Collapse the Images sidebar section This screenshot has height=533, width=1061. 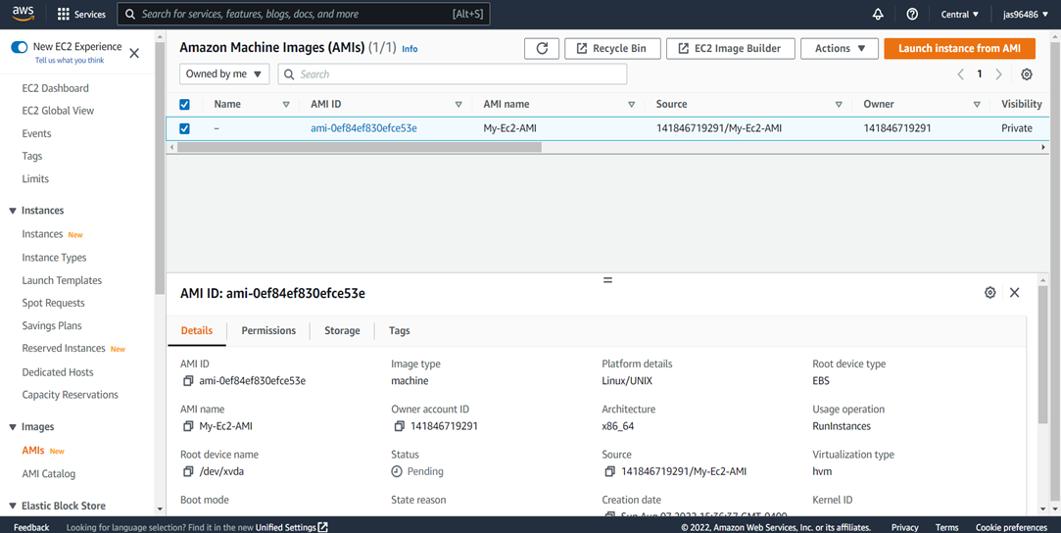[12, 427]
